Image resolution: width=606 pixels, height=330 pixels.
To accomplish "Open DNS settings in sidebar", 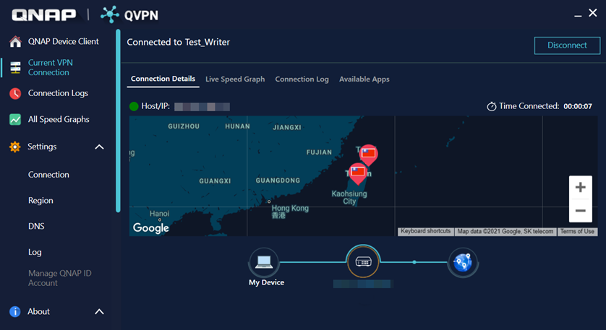I will 36,226.
